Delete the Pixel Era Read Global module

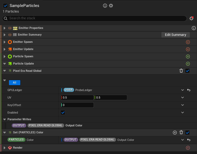pyautogui.click(x=181, y=71)
